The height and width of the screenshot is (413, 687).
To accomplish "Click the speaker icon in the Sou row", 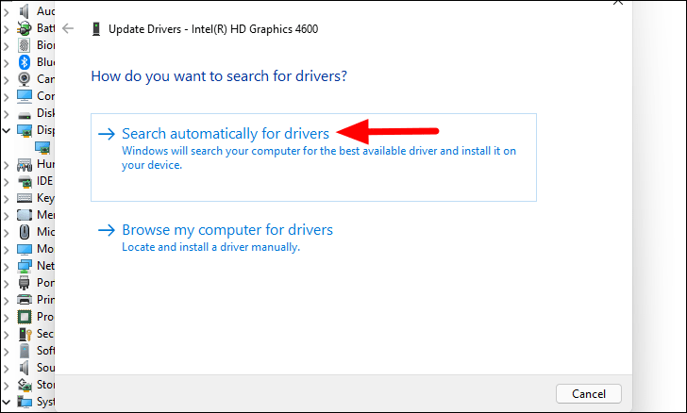I will (25, 368).
